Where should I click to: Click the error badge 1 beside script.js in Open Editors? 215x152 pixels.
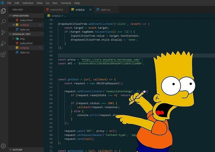point(40,25)
